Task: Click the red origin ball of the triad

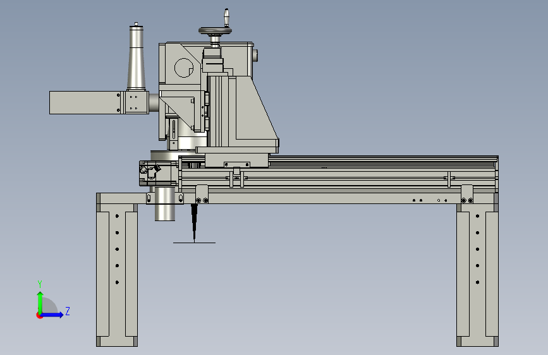Action: (39, 315)
